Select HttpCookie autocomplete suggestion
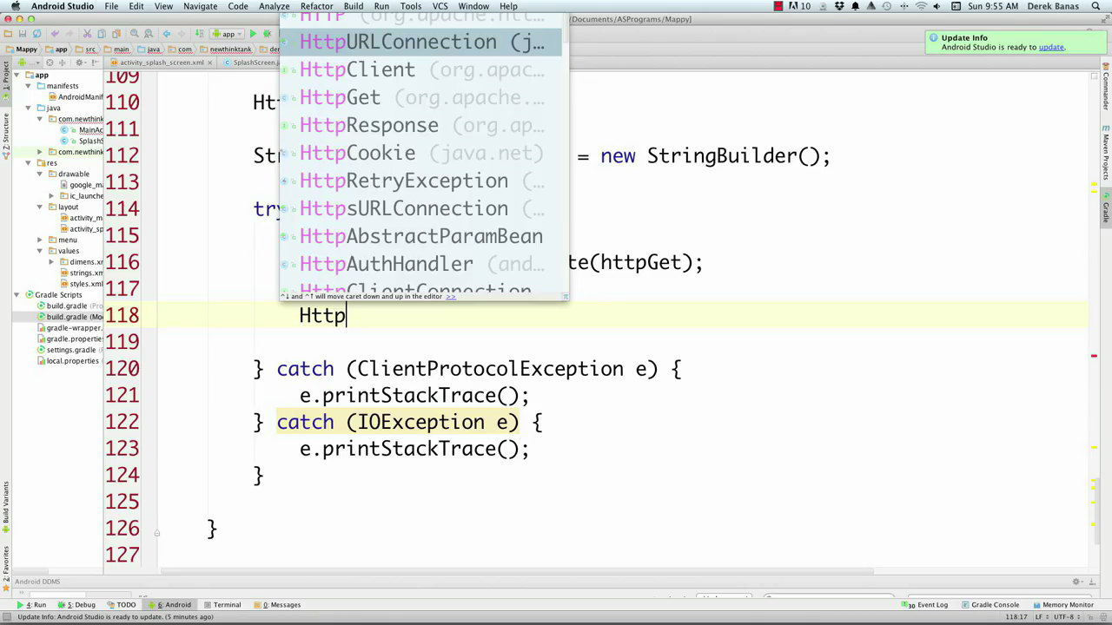1112x625 pixels. coord(421,153)
